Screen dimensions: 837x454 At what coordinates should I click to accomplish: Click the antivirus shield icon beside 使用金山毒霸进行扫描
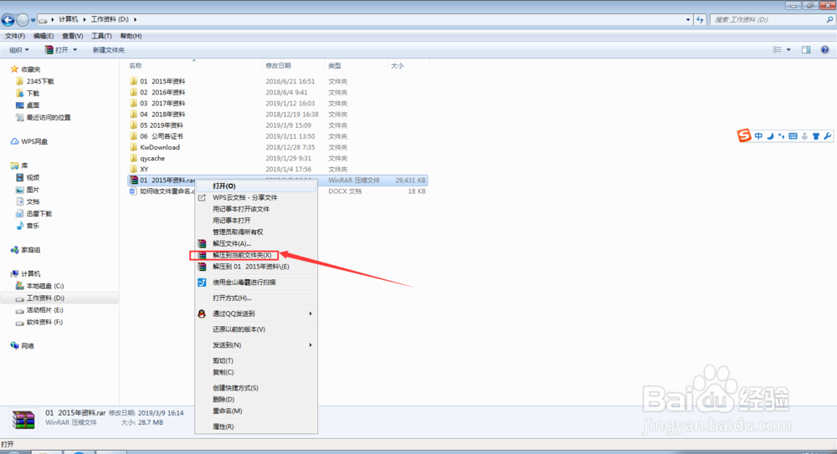pyautogui.click(x=202, y=283)
